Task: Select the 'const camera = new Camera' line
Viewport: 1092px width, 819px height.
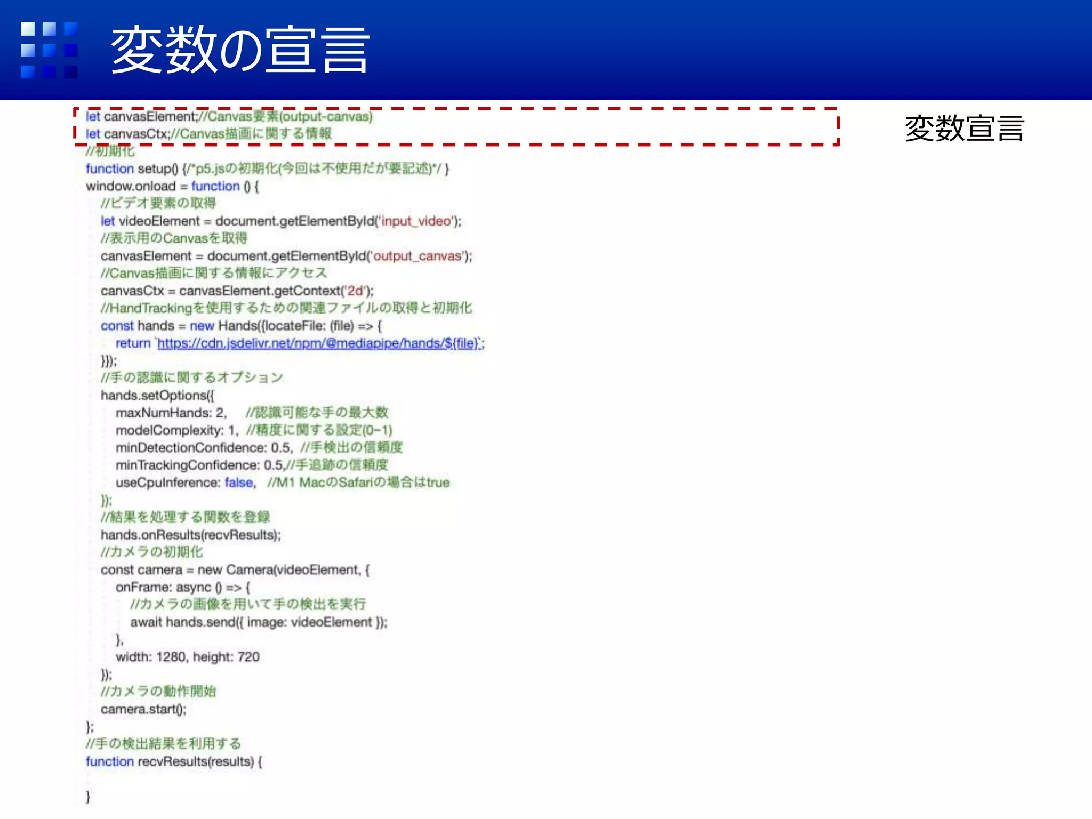Action: pos(235,570)
